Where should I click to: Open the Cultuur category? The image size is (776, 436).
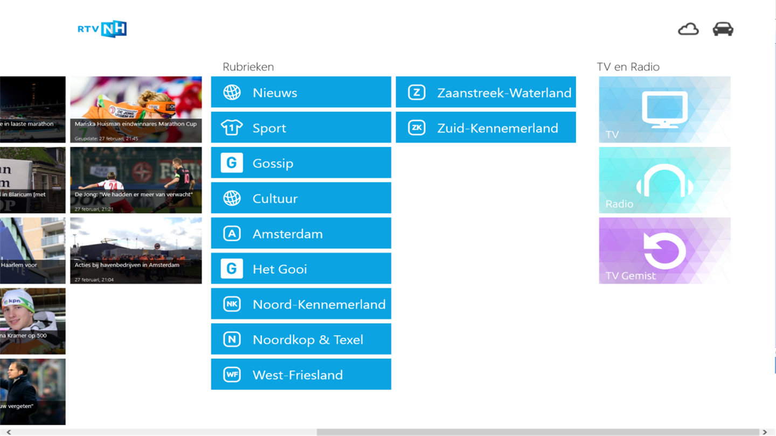point(301,198)
